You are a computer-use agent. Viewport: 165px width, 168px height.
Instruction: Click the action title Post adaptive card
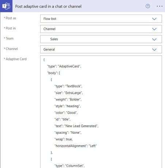point(48,6)
